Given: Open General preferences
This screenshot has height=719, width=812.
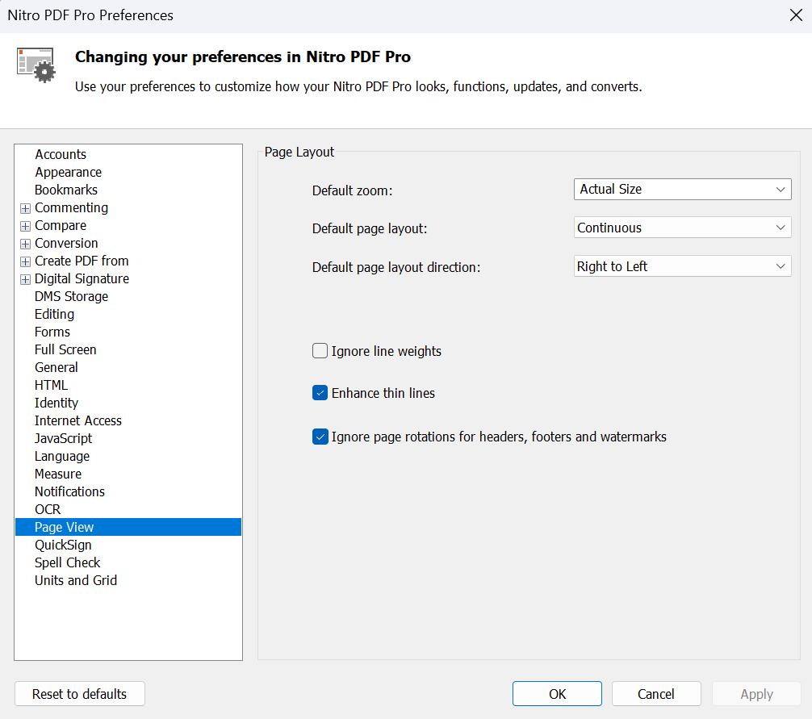Looking at the screenshot, I should (57, 367).
